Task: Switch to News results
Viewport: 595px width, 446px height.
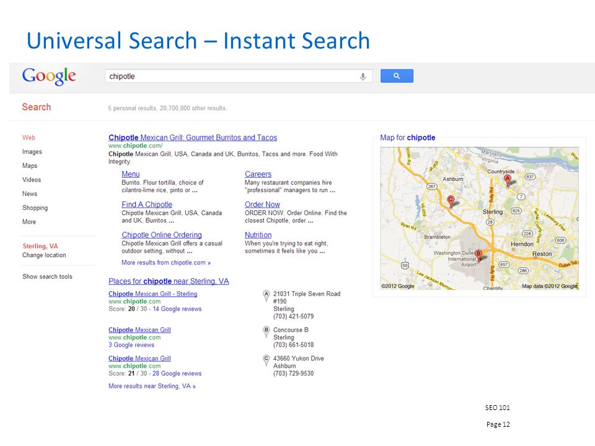Action: (30, 194)
